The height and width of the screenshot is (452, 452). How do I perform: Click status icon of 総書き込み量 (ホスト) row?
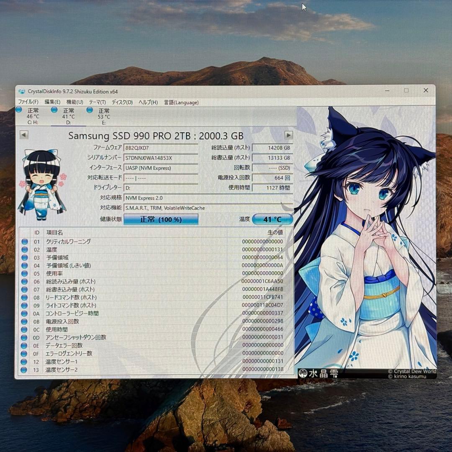click(x=25, y=290)
